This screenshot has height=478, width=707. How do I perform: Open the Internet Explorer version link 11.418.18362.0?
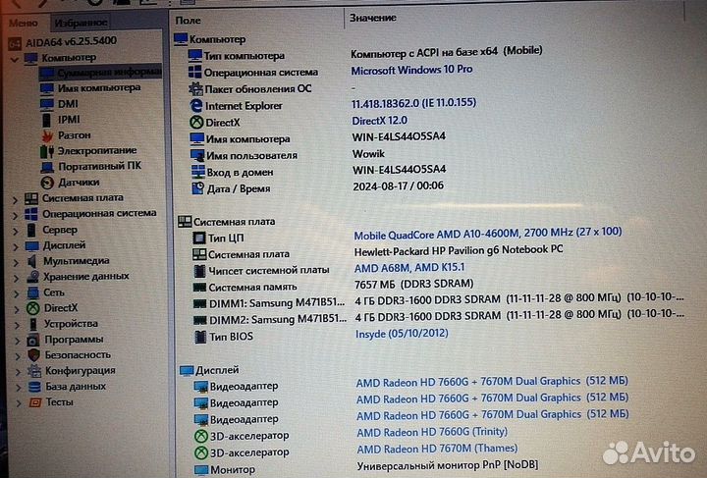tap(413, 103)
